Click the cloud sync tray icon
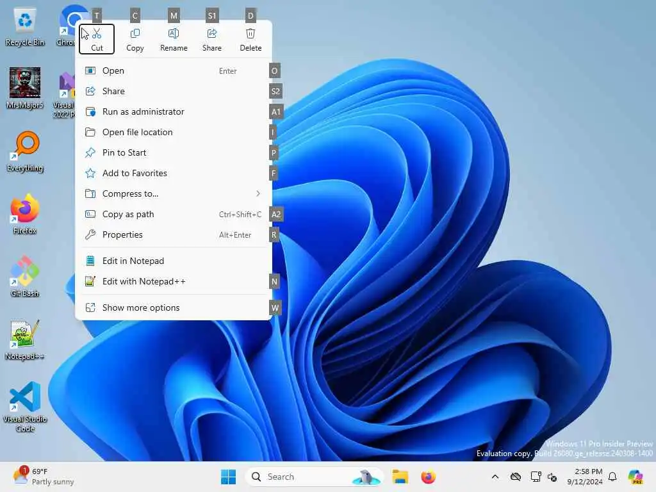The image size is (656, 492). [516, 477]
